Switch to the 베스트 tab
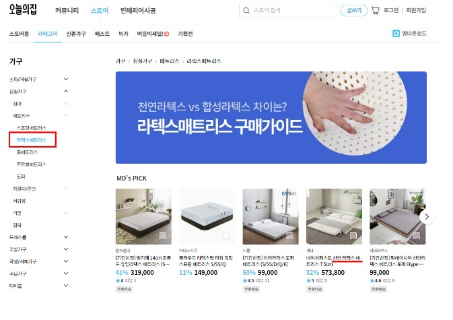Screen dimensions: 453x320 [x=102, y=34]
